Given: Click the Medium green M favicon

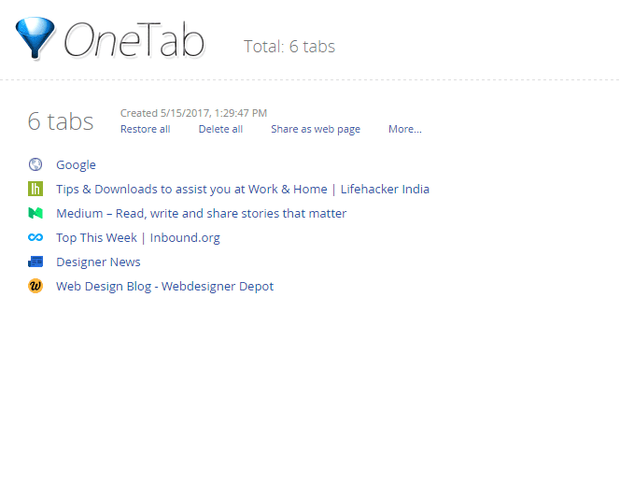Looking at the screenshot, I should (x=35, y=213).
